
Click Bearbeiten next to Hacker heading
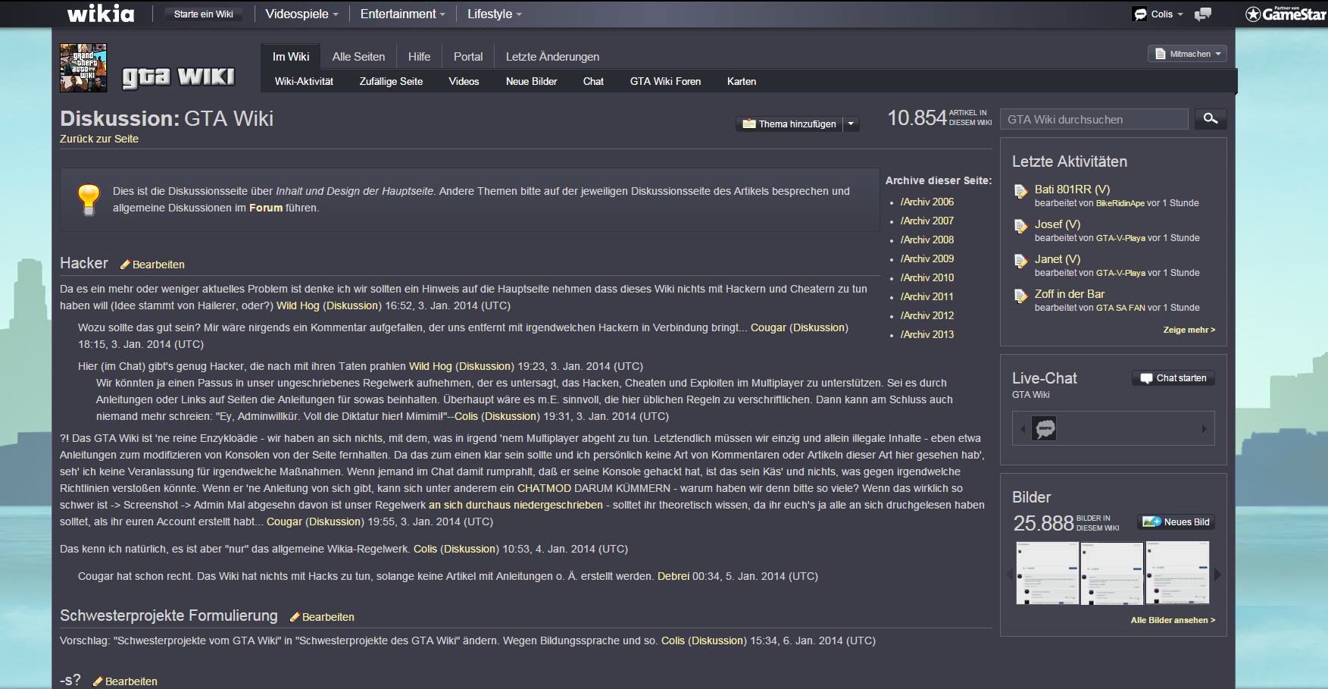[158, 265]
